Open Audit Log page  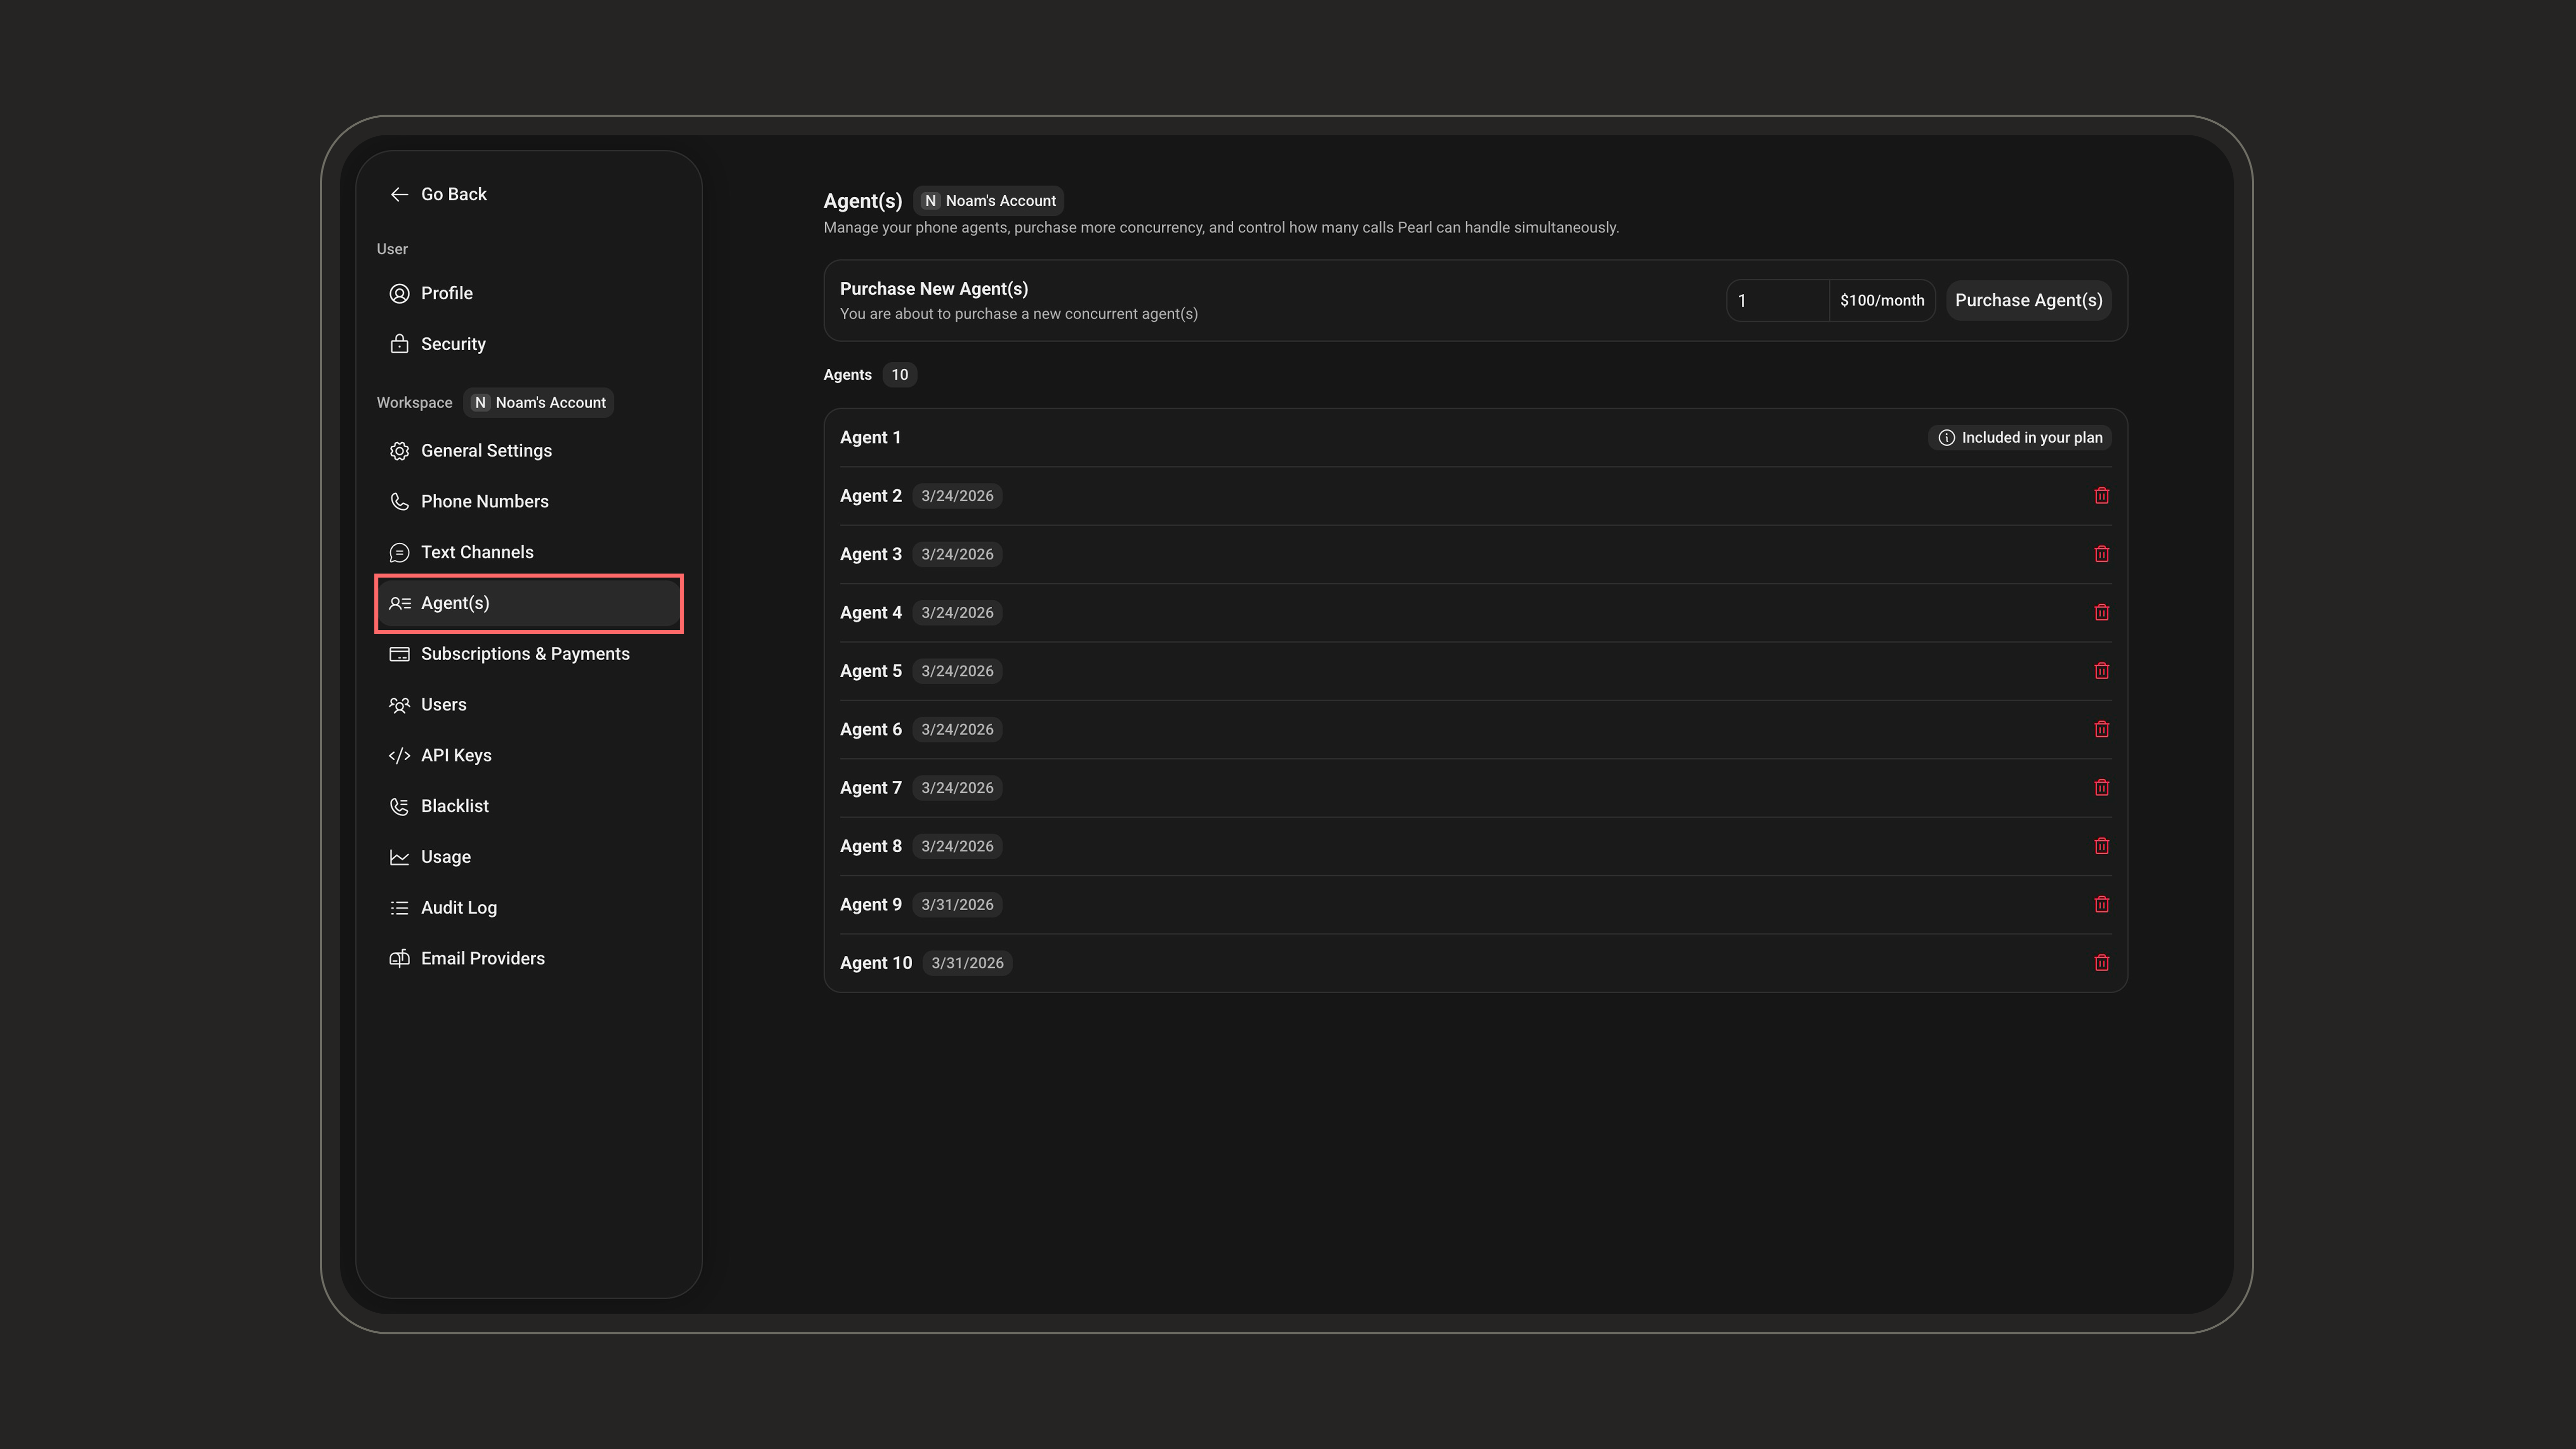pyautogui.click(x=528, y=908)
